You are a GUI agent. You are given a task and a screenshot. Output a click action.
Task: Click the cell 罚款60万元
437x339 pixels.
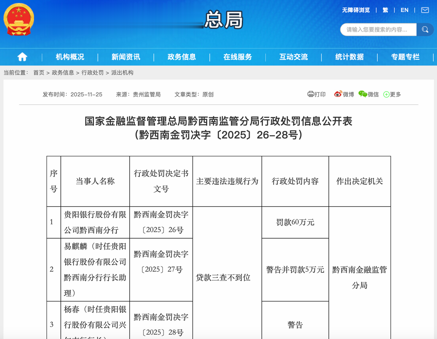click(x=295, y=222)
